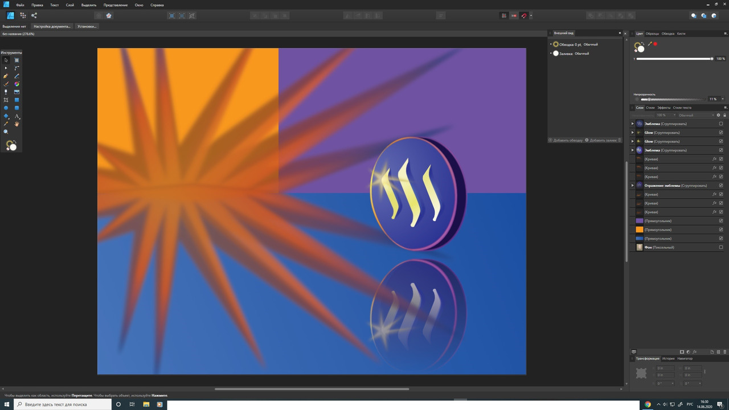This screenshot has height=410, width=729.
Task: Open layer effects fx button at Layers bottom
Action: click(695, 352)
